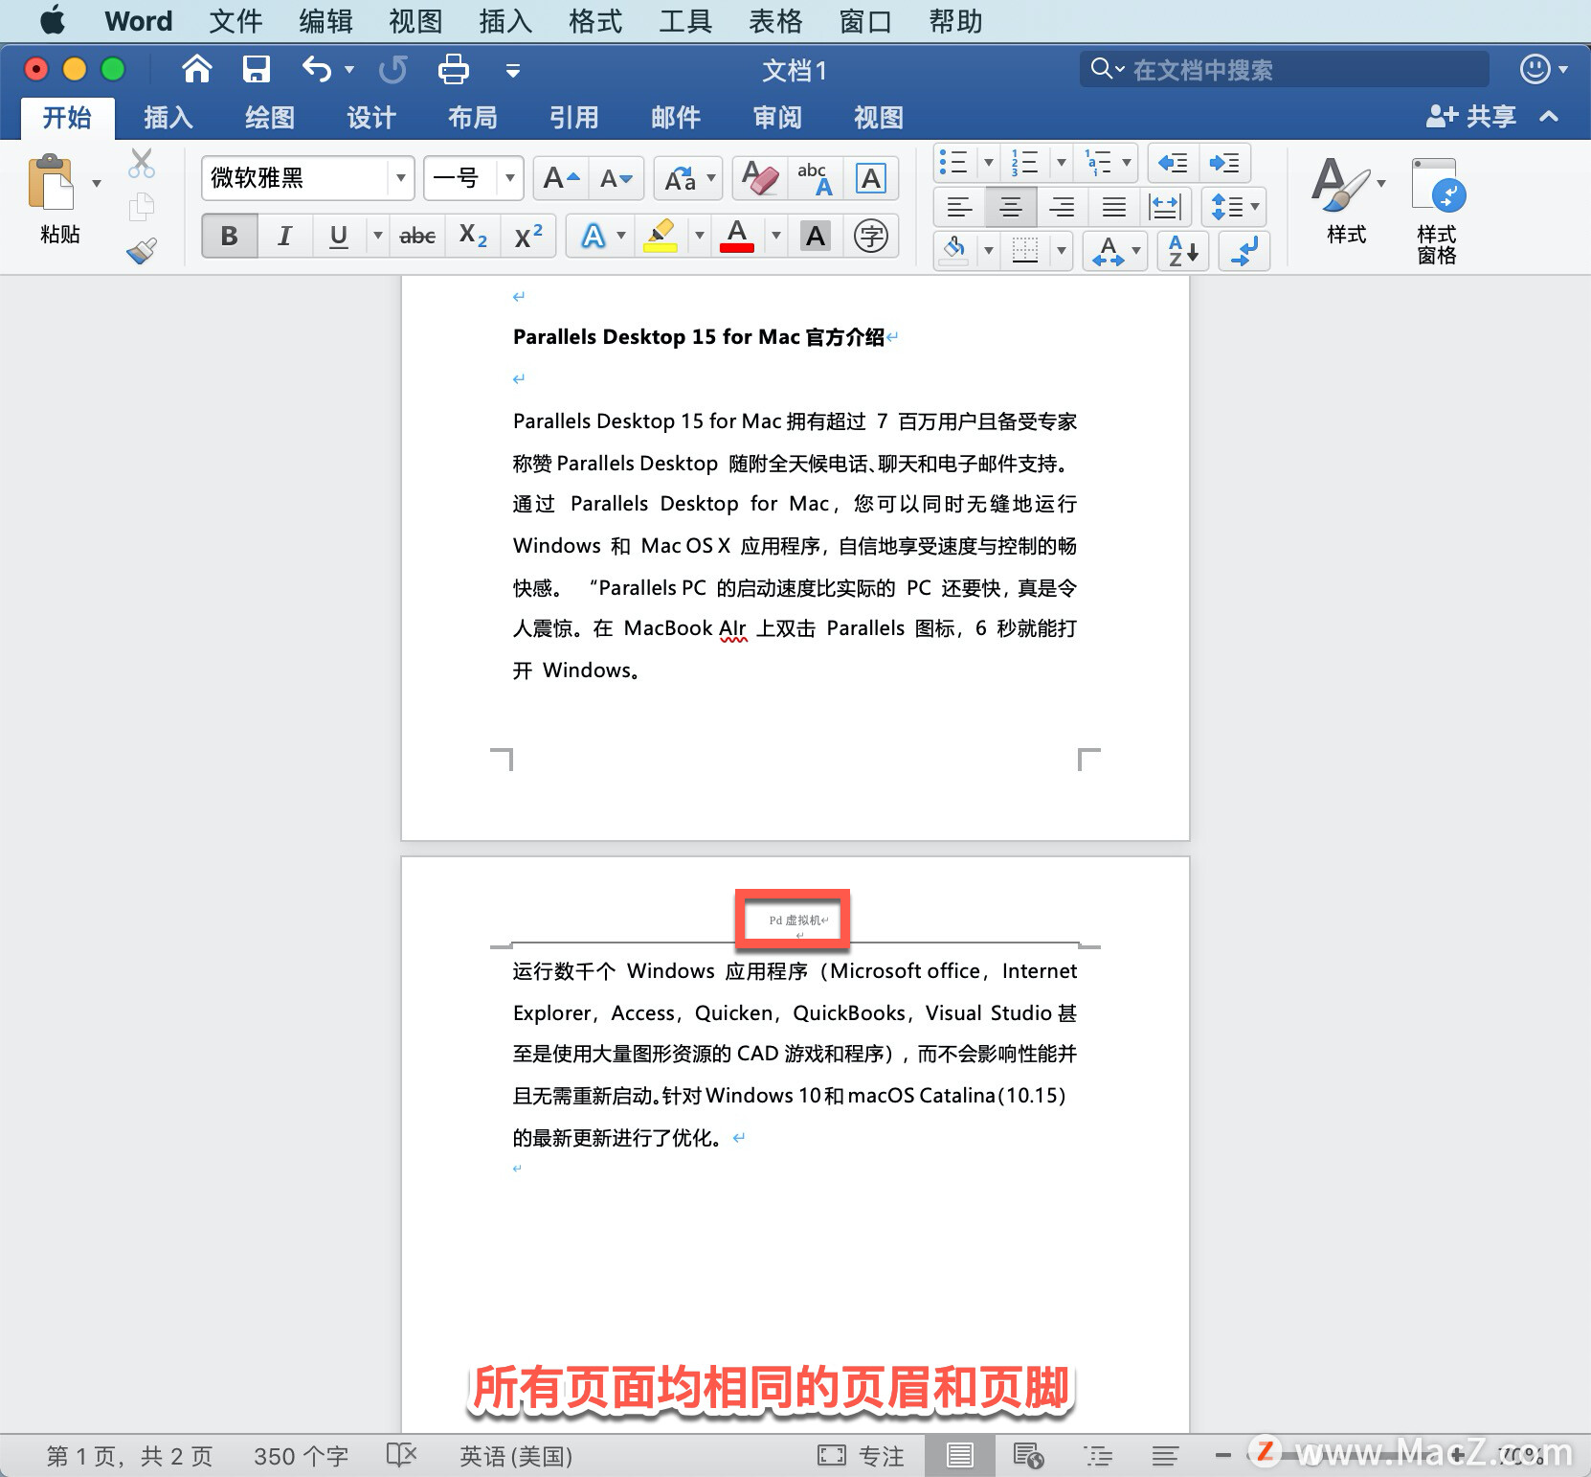
Task: Cut selection with scissors icon
Action: pos(142,164)
